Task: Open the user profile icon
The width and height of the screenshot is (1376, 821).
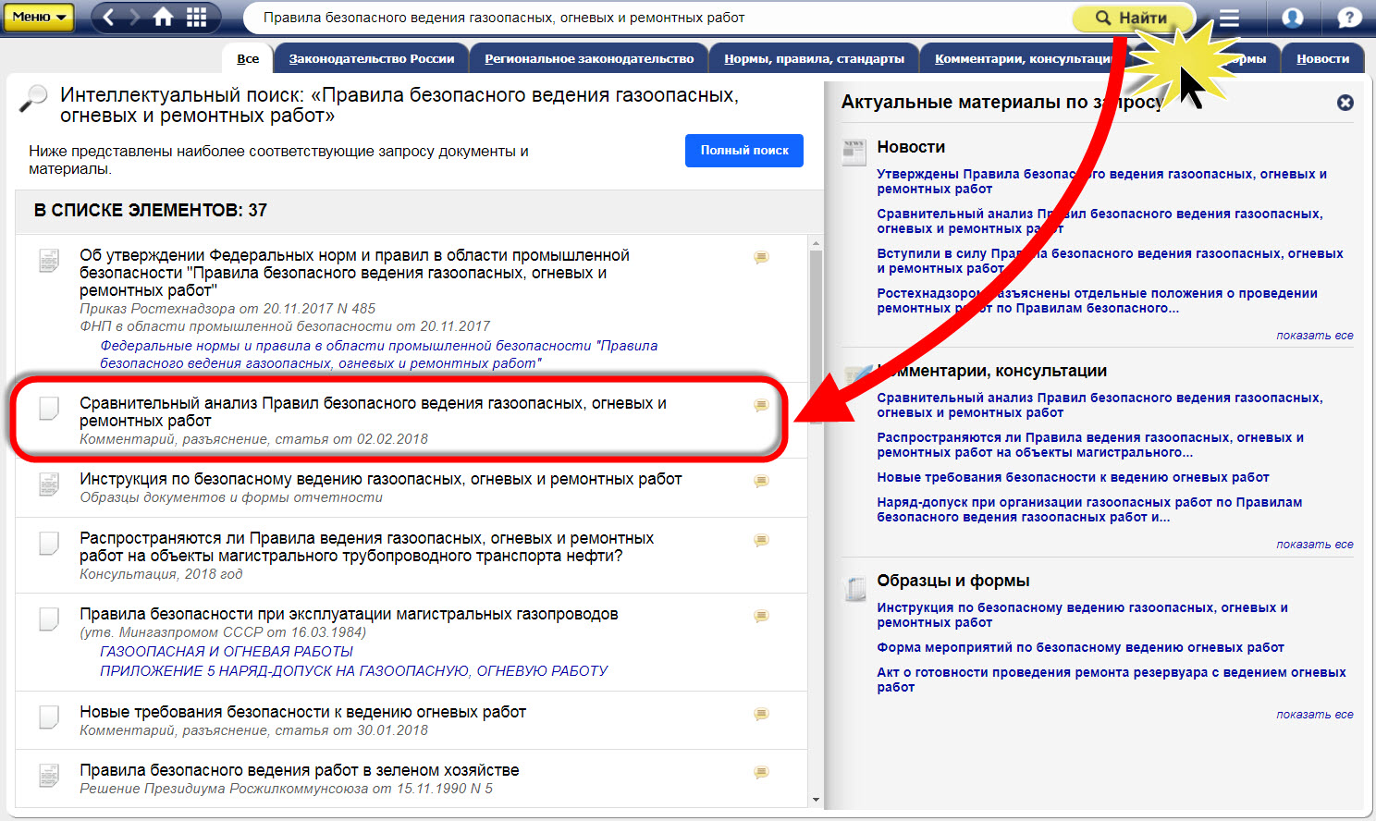Action: (x=1292, y=18)
